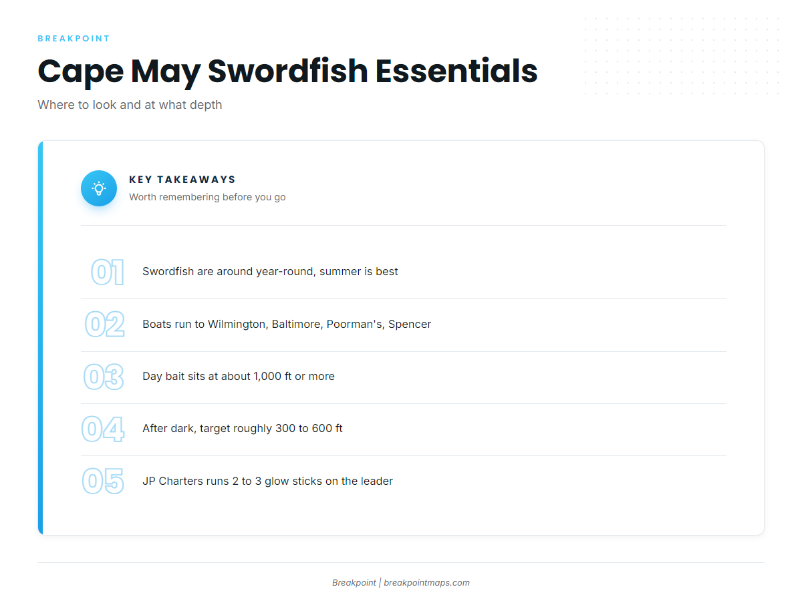Select the JP Charters glow sticks line
Image resolution: width=802 pixels, height=605 pixels.
click(267, 481)
